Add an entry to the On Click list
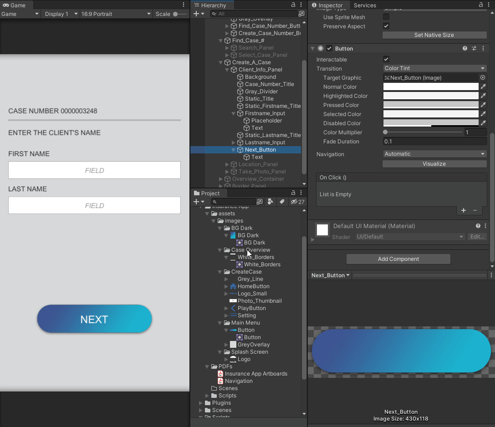This screenshot has width=495, height=427. point(464,210)
